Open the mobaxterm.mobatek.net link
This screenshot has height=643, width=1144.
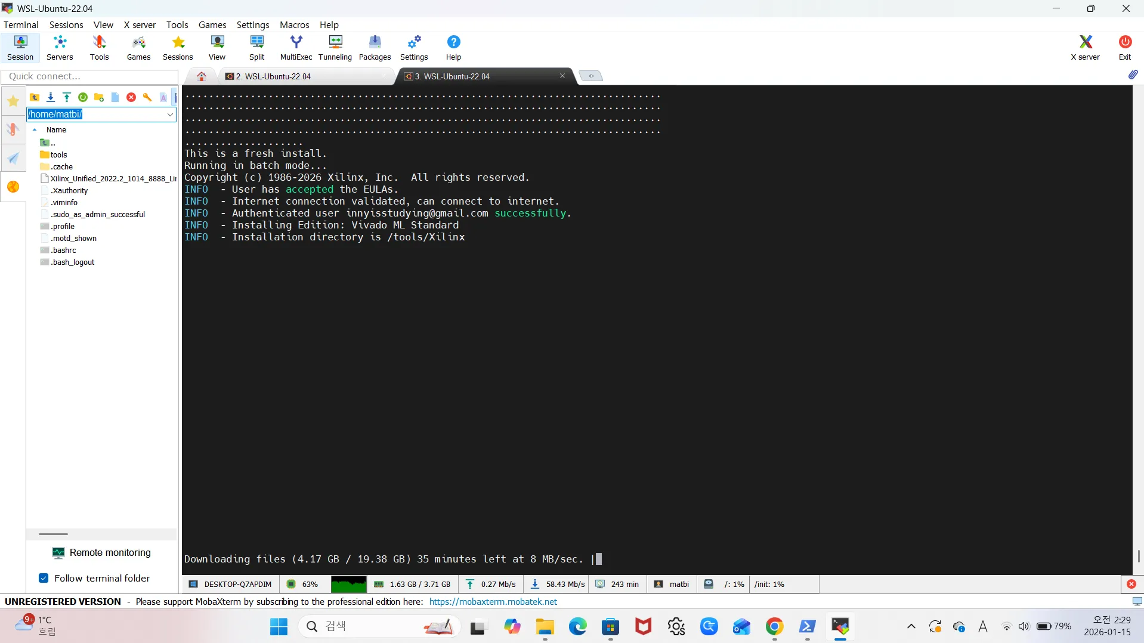point(493,602)
